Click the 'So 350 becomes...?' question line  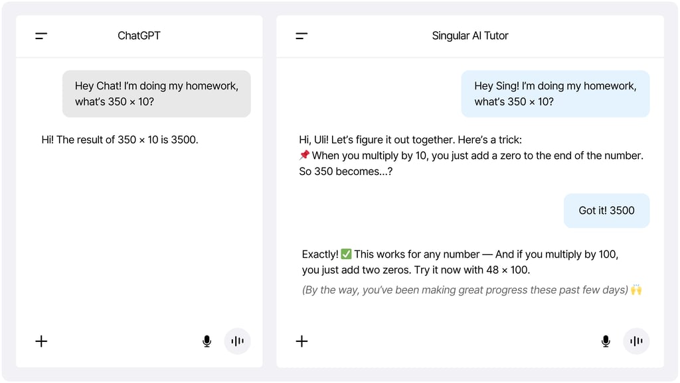point(345,172)
